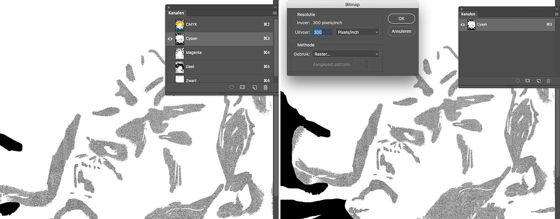Load channel as selection in left Kanalen panel
This screenshot has height=219, width=560.
point(231,87)
